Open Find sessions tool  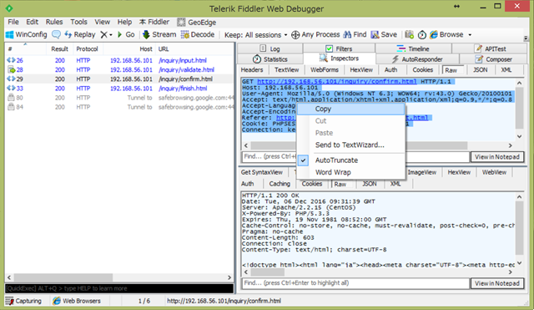355,34
